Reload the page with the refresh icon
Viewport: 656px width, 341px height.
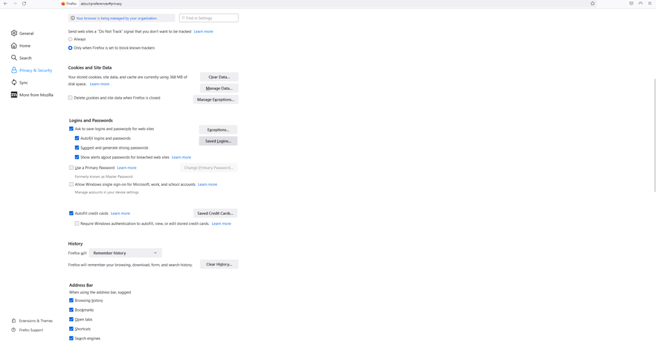24,3
